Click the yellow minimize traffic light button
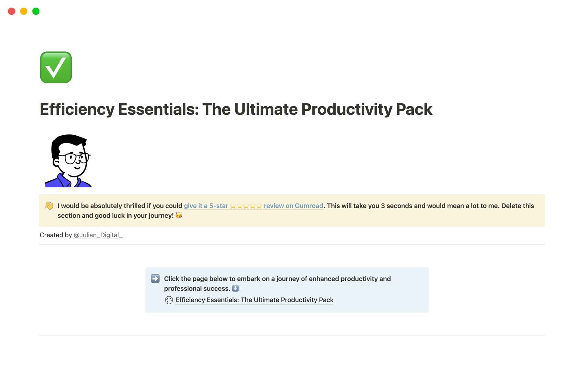The height and width of the screenshot is (365, 584). (23, 11)
